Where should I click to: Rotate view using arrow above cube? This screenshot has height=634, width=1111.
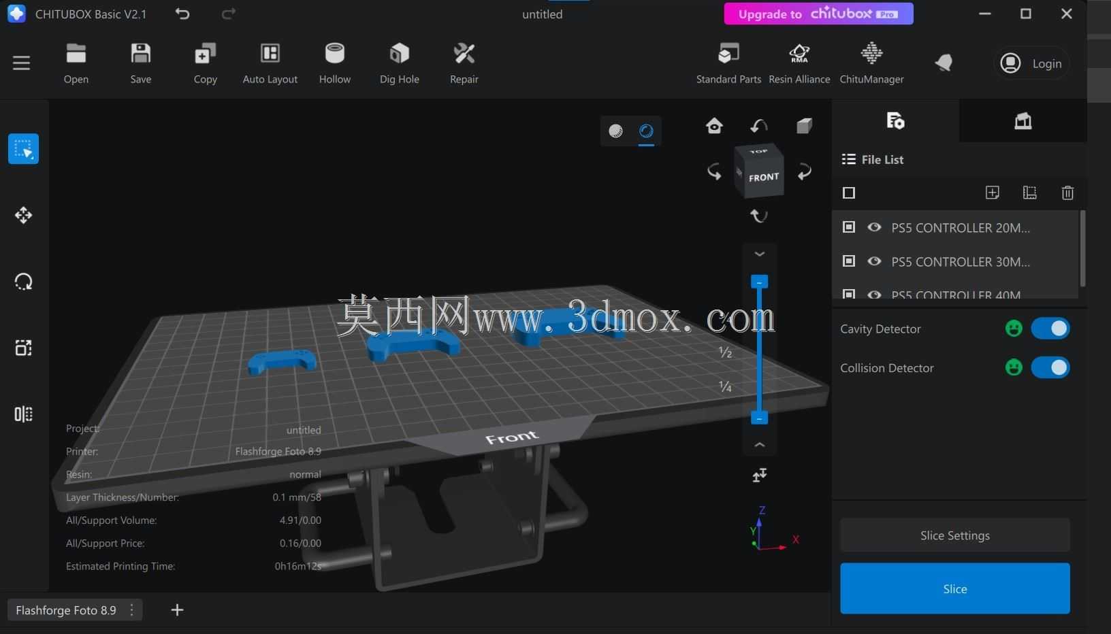(758, 126)
